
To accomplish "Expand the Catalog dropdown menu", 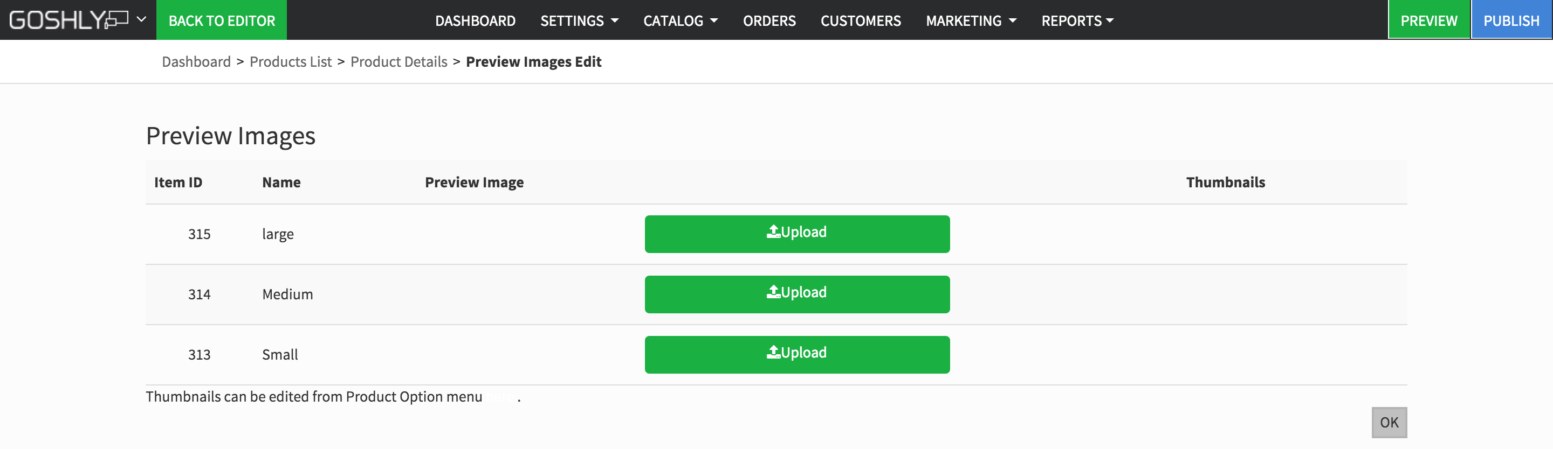I will [x=680, y=20].
